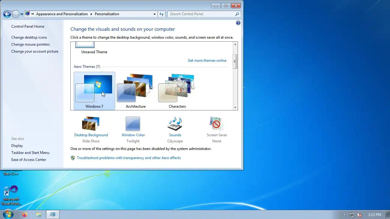Click the Control Panel address bar icon
The height and width of the screenshot is (219, 390).
coord(28,14)
